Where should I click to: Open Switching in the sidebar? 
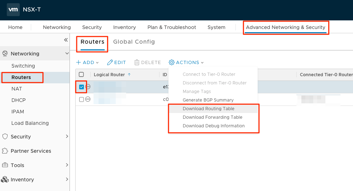click(23, 66)
